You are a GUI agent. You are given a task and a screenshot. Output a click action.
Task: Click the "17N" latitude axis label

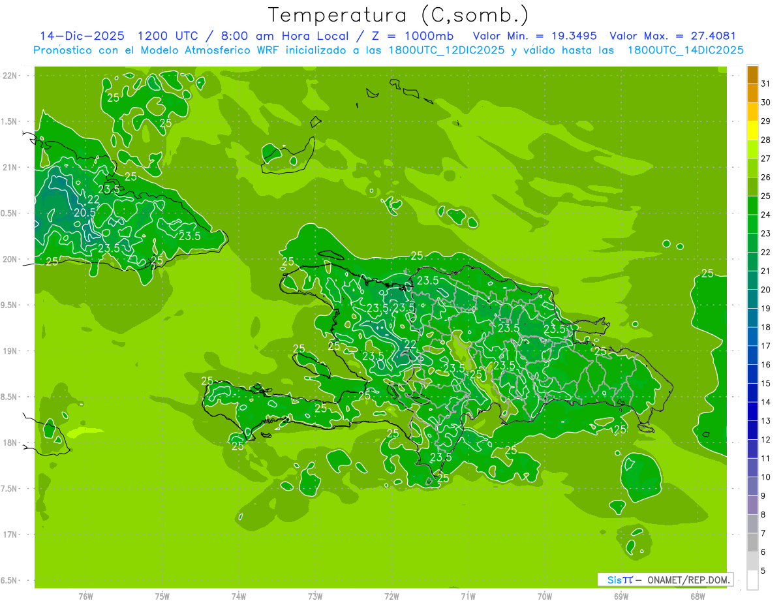[x=10, y=535]
